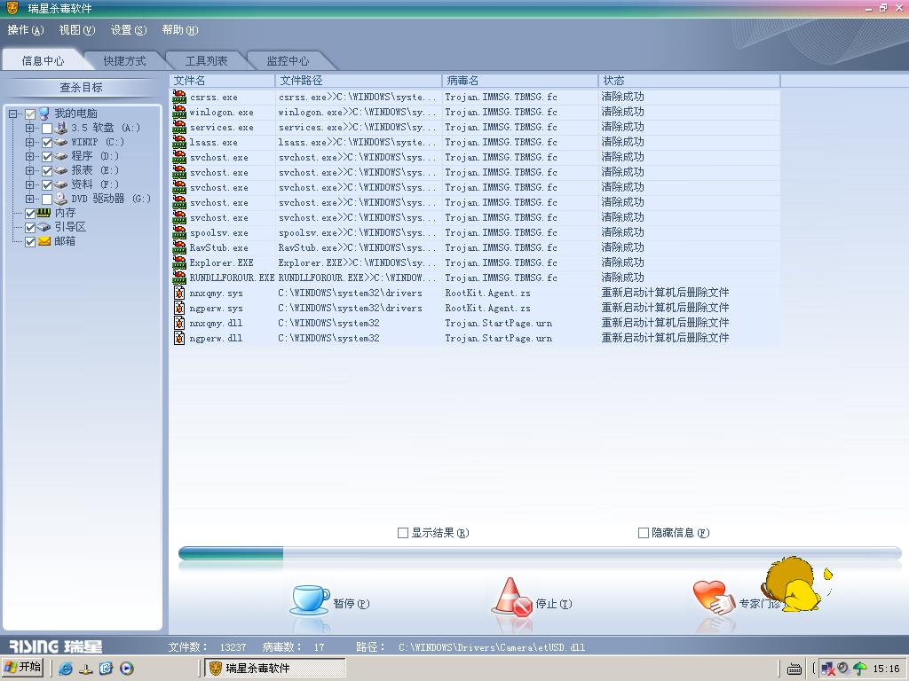909x681 pixels.
Task: Expand the DVD G: tree node
Action: 29,200
